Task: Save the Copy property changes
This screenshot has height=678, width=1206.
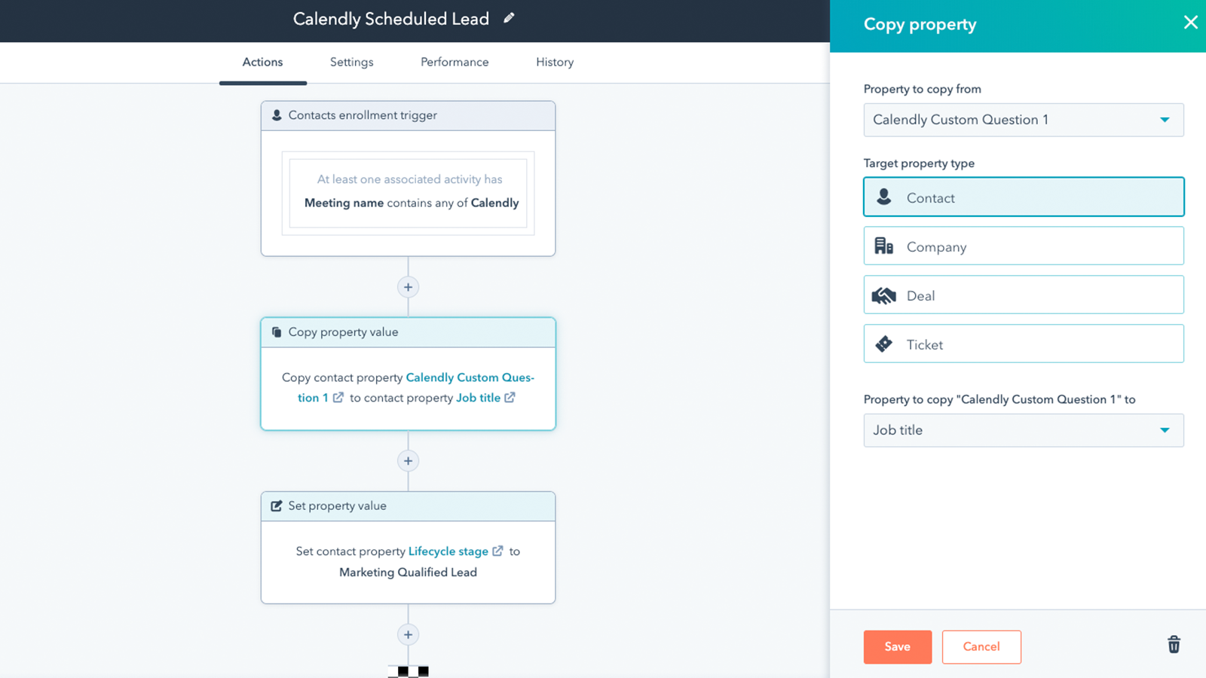Action: (897, 646)
